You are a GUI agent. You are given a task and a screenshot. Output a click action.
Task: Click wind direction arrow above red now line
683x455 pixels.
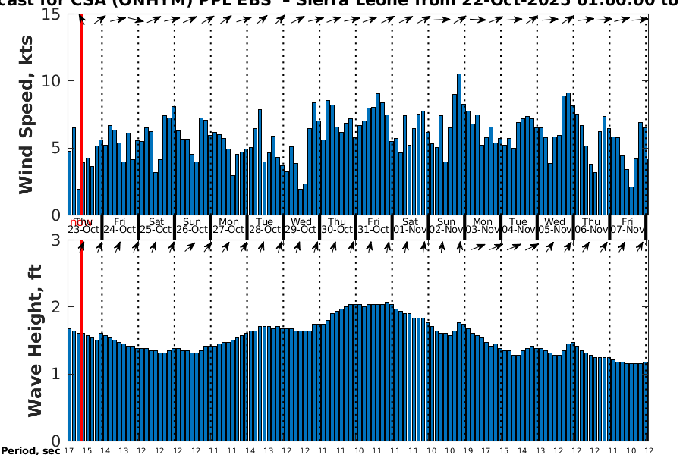tap(81, 19)
